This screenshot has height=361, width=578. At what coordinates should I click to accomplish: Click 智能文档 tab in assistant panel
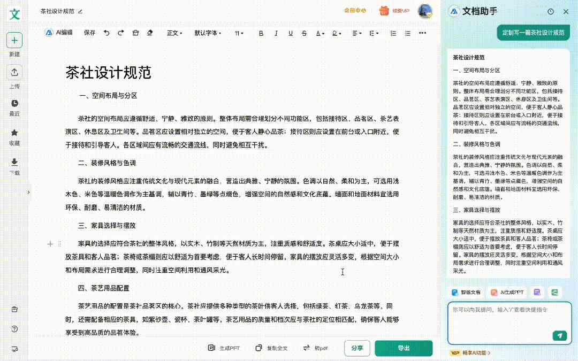point(466,293)
